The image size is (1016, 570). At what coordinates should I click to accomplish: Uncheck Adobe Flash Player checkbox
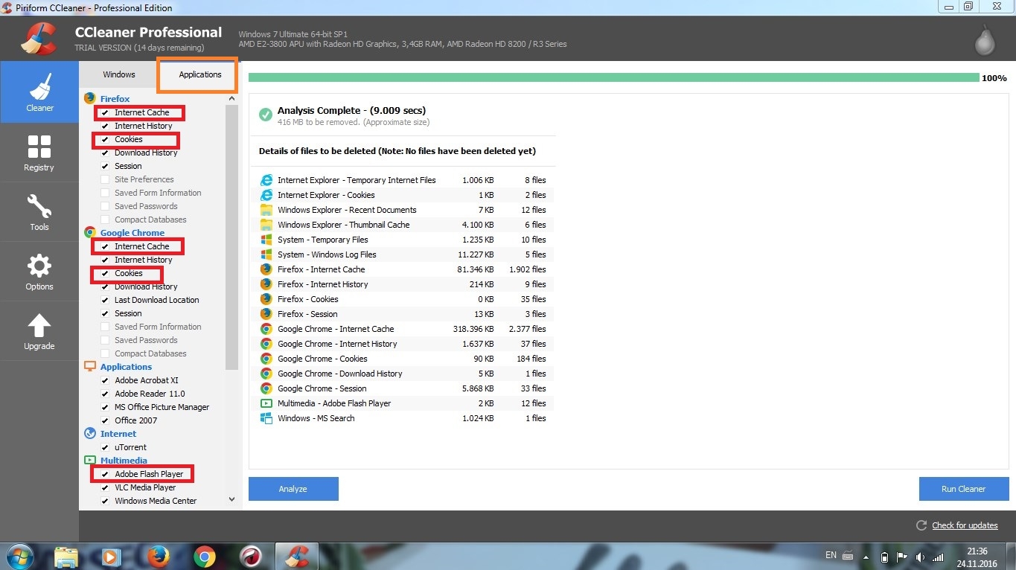click(105, 475)
